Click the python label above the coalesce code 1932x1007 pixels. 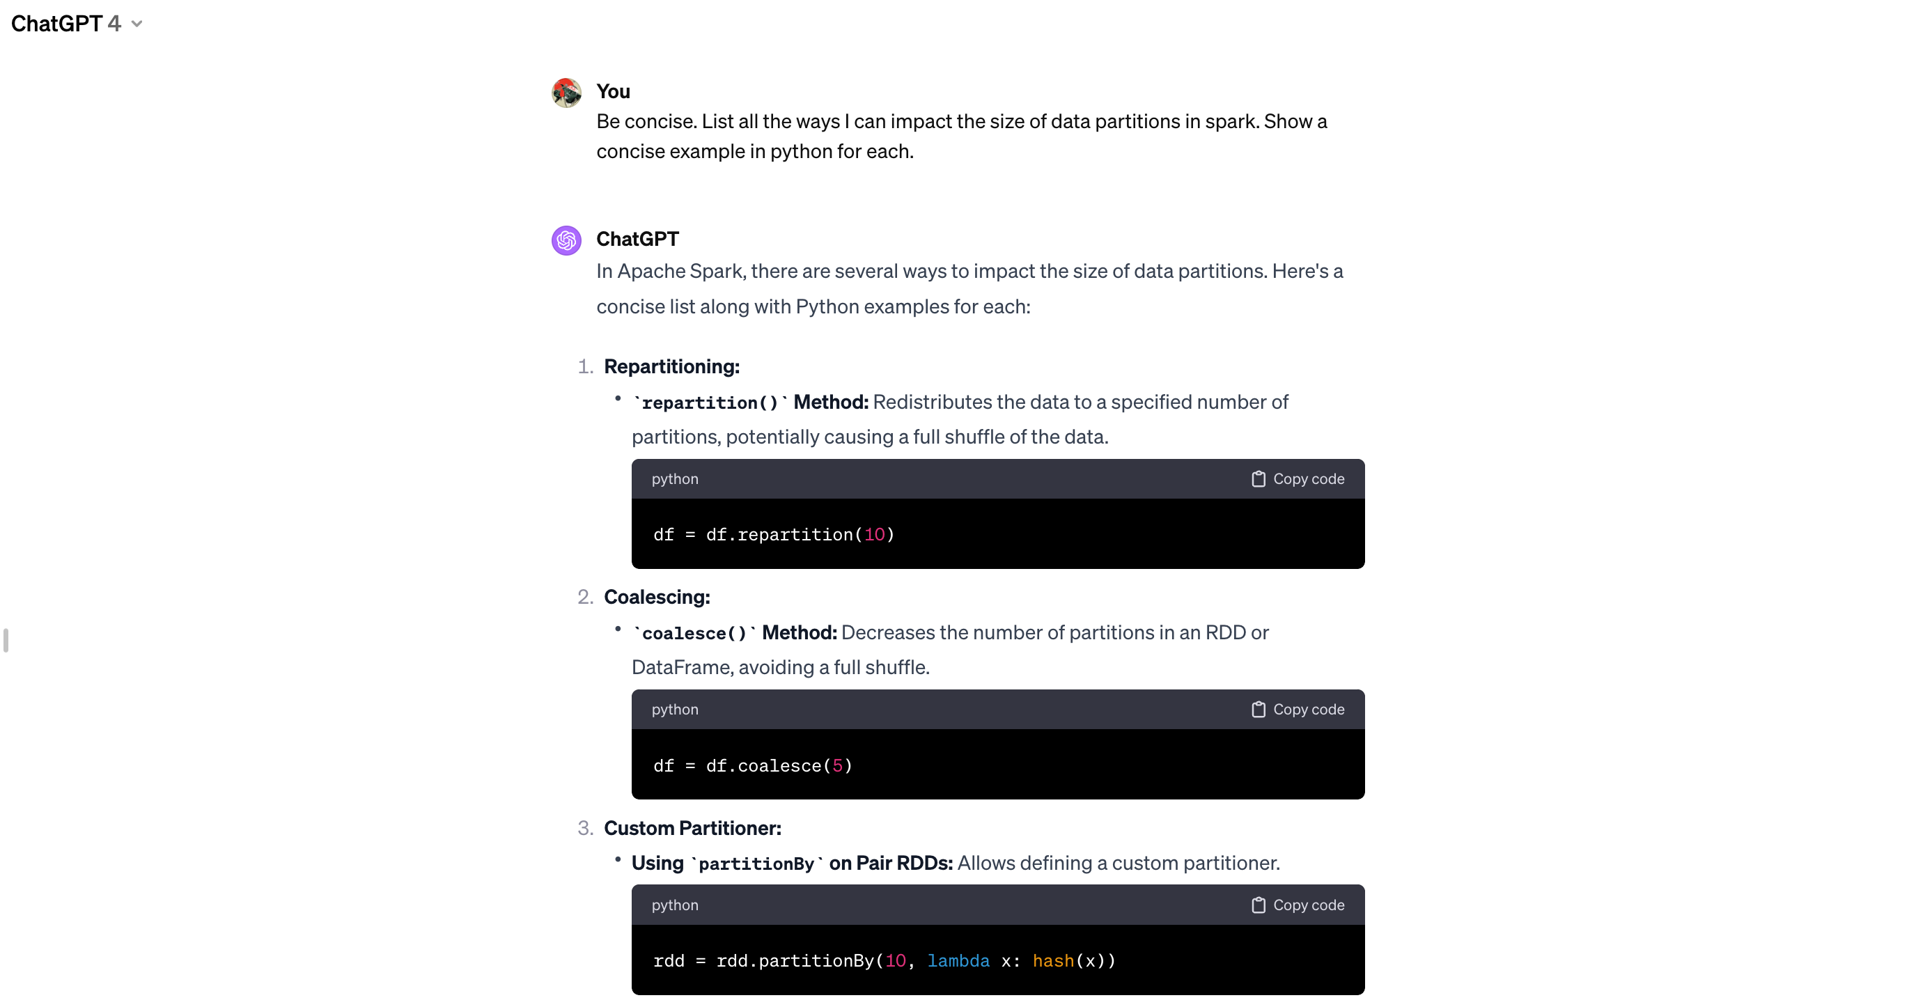tap(674, 710)
